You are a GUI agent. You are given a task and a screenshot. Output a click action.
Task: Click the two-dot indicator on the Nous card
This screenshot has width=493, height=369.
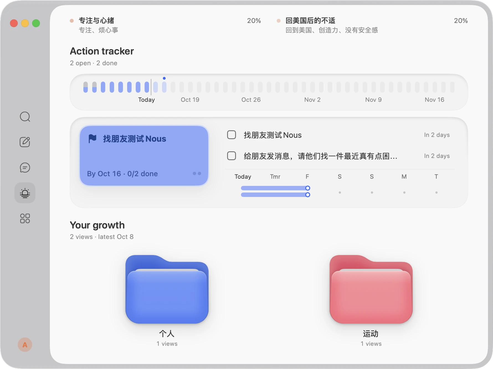point(197,173)
